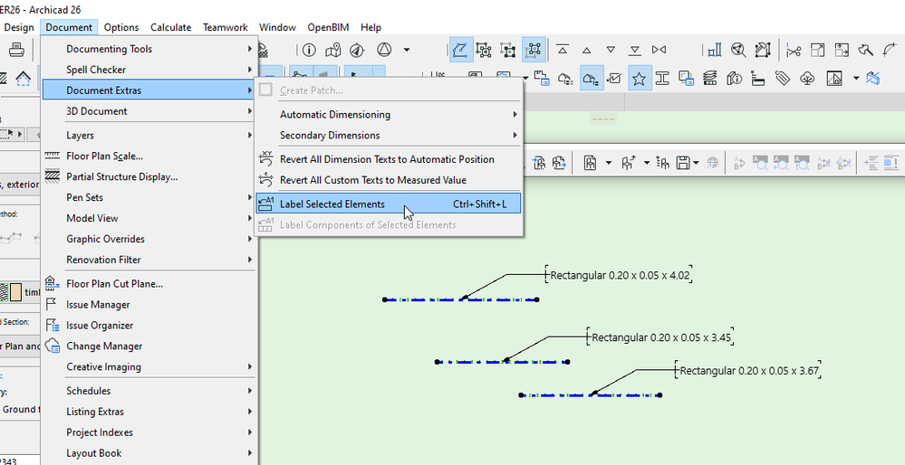Viewport: 905px width, 465px height.
Task: Click the paperclip attachment icon in toolbar
Action: coord(782,79)
